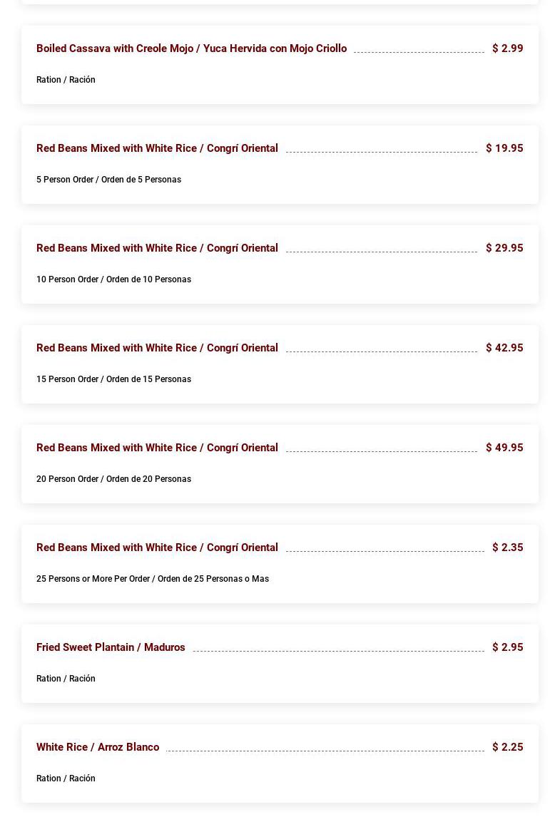
Task: Select the 5 Person Order description
Action: (108, 180)
